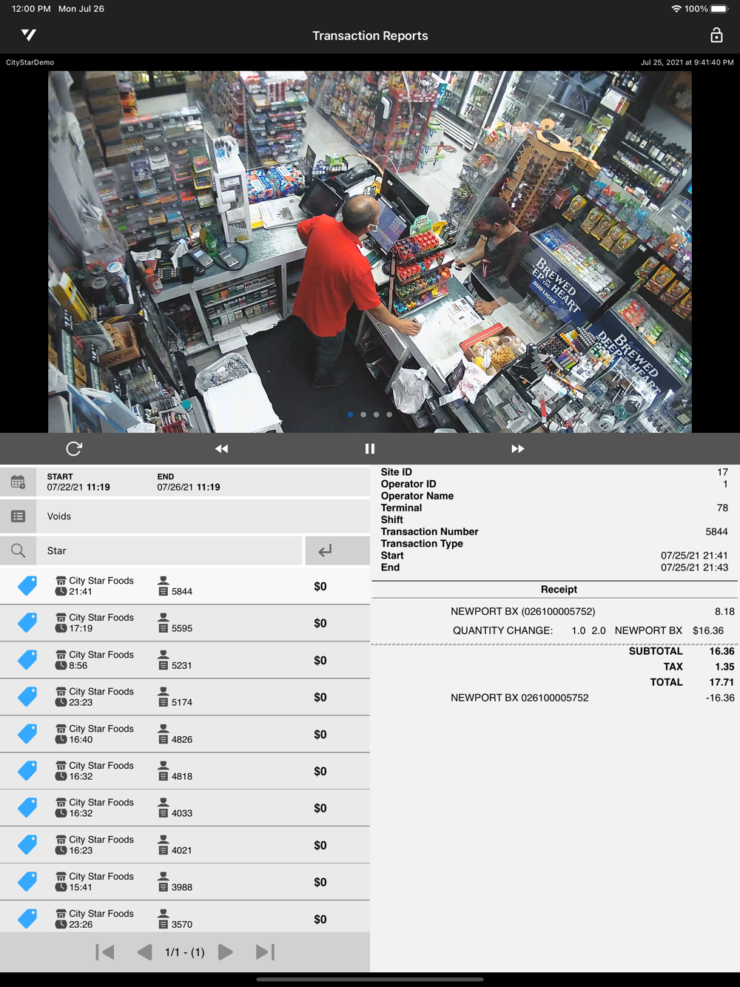The width and height of the screenshot is (740, 987).
Task: Select the first camera page dot
Action: click(350, 414)
